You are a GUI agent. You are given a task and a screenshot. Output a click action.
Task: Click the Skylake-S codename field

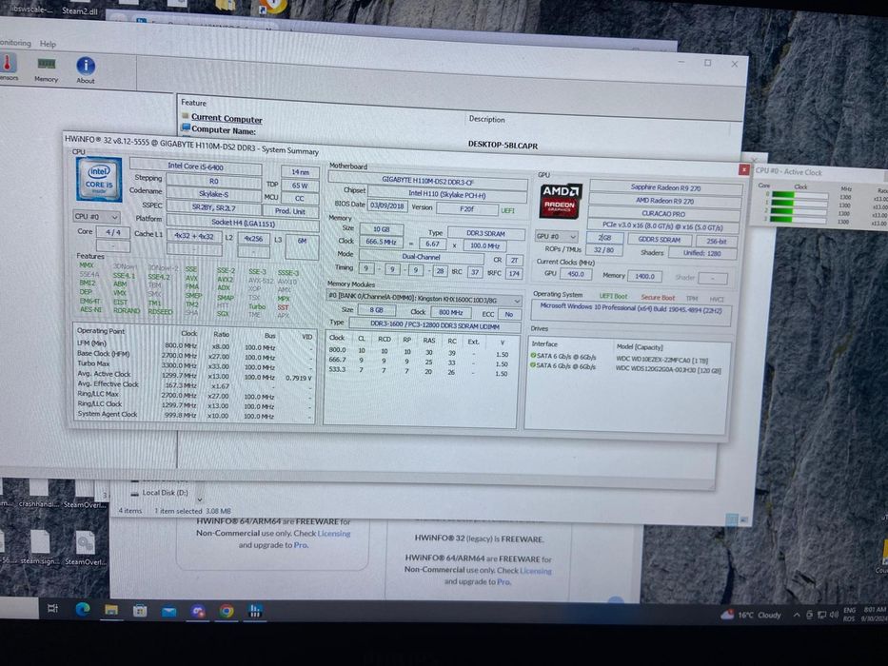point(213,194)
